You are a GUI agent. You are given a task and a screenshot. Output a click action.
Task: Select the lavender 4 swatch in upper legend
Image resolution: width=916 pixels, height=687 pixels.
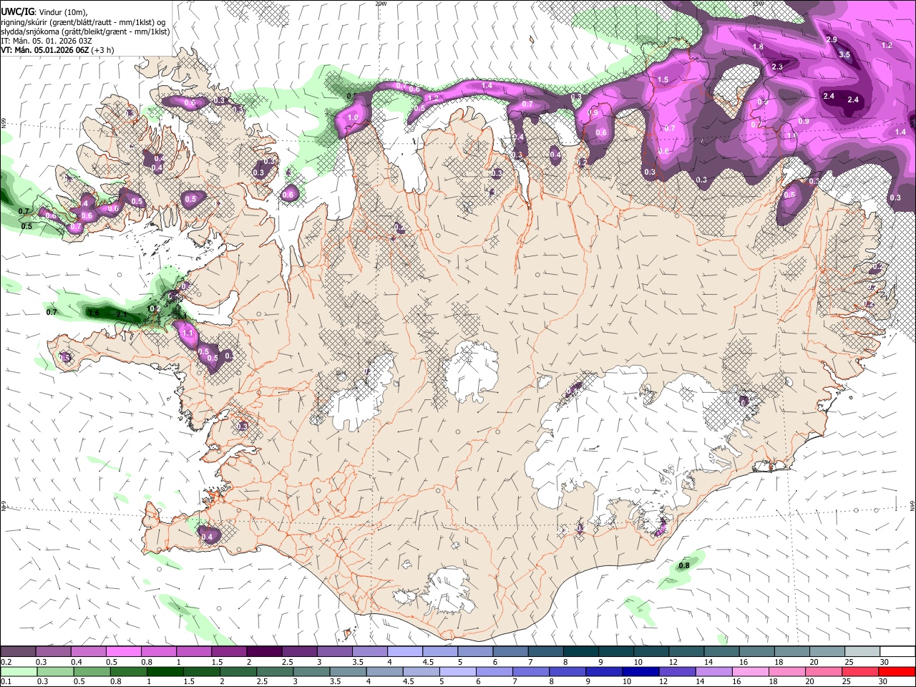404,651
